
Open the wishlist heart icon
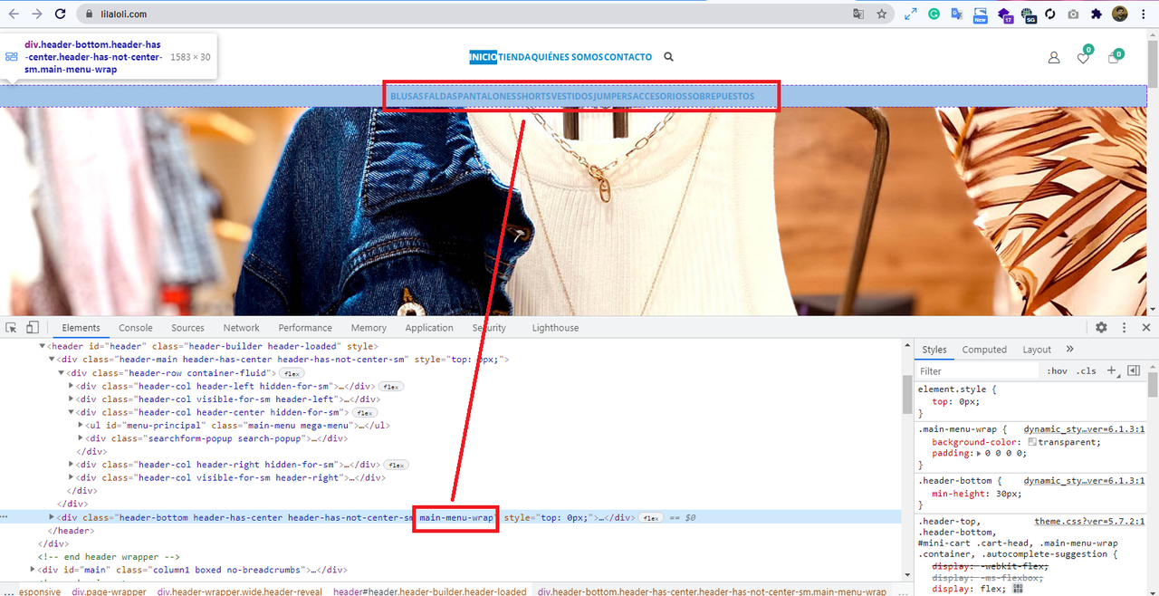pyautogui.click(x=1083, y=58)
